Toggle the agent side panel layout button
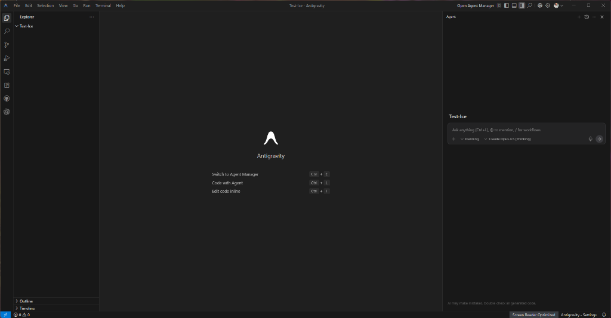 coord(522,5)
